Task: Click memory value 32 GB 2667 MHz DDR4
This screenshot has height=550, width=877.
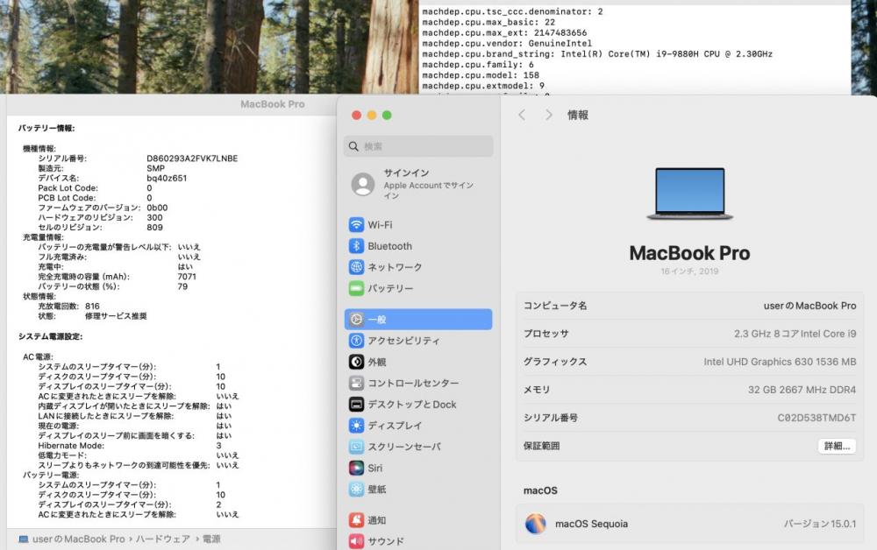Action: 802,390
